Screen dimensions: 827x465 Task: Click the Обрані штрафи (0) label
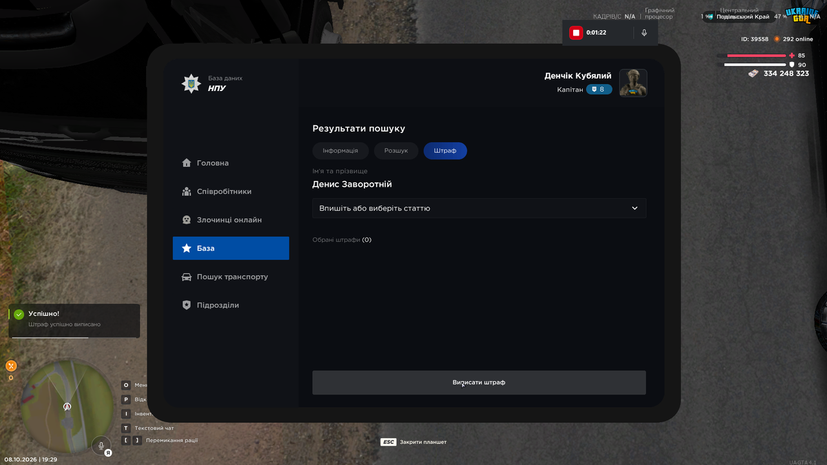click(342, 240)
